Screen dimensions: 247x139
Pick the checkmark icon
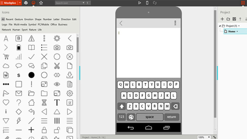pos(31,57)
